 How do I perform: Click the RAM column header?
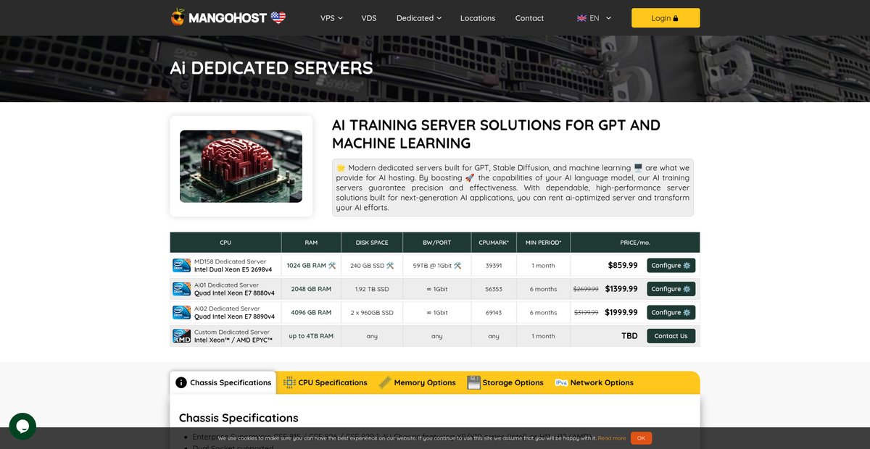[x=311, y=243]
